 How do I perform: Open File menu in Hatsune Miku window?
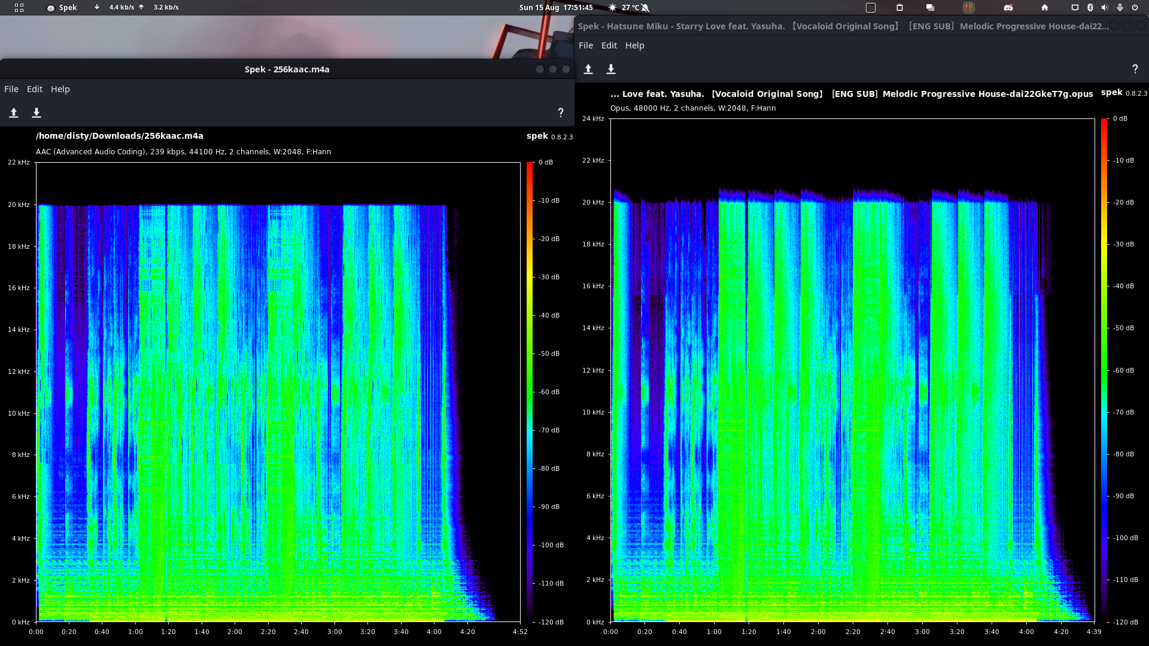pyautogui.click(x=586, y=45)
